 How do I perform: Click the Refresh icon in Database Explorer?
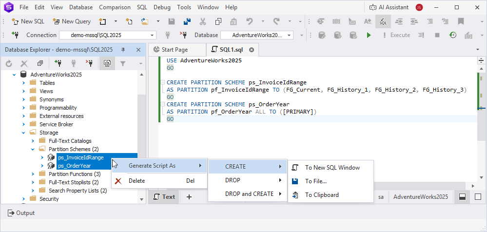click(9, 64)
